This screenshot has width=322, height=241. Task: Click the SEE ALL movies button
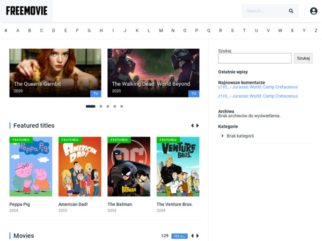(x=179, y=236)
